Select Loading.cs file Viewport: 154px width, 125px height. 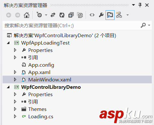click(x=41, y=117)
